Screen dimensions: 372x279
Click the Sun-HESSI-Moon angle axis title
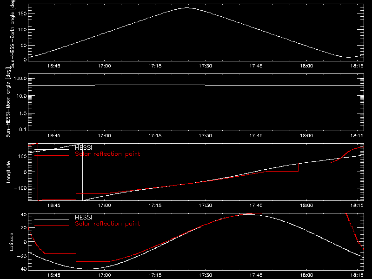8,103
